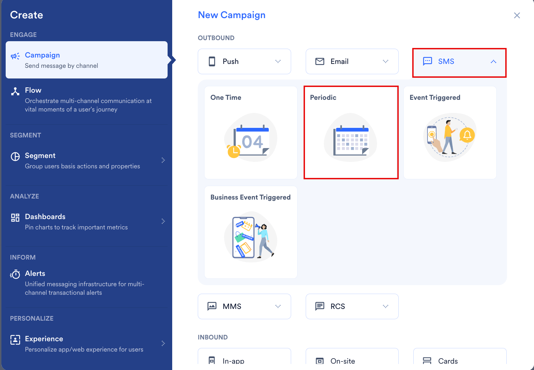Click the "Create" panel heading
The height and width of the screenshot is (370, 534).
tap(26, 15)
